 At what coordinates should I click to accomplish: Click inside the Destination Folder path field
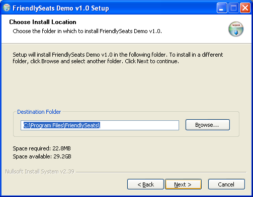[100, 125]
